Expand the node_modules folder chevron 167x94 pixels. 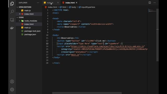click(x=19, y=21)
